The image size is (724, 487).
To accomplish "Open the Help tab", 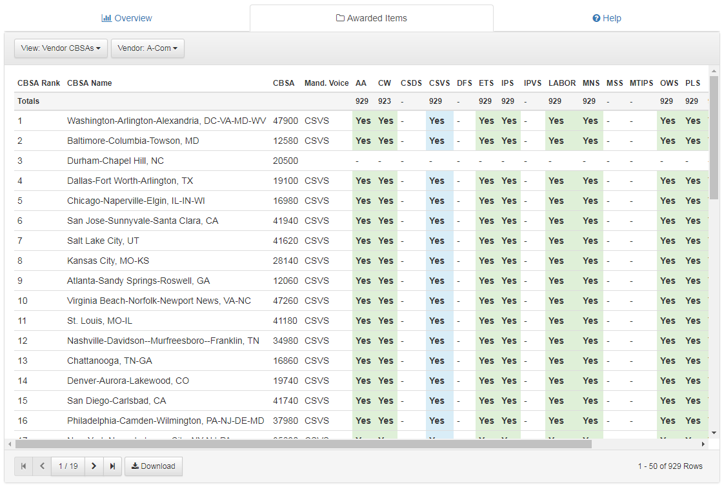I will 607,18.
